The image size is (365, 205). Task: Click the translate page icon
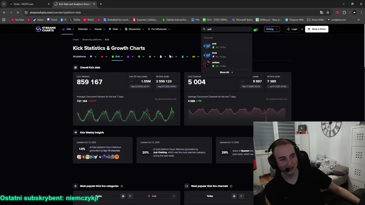point(322,13)
